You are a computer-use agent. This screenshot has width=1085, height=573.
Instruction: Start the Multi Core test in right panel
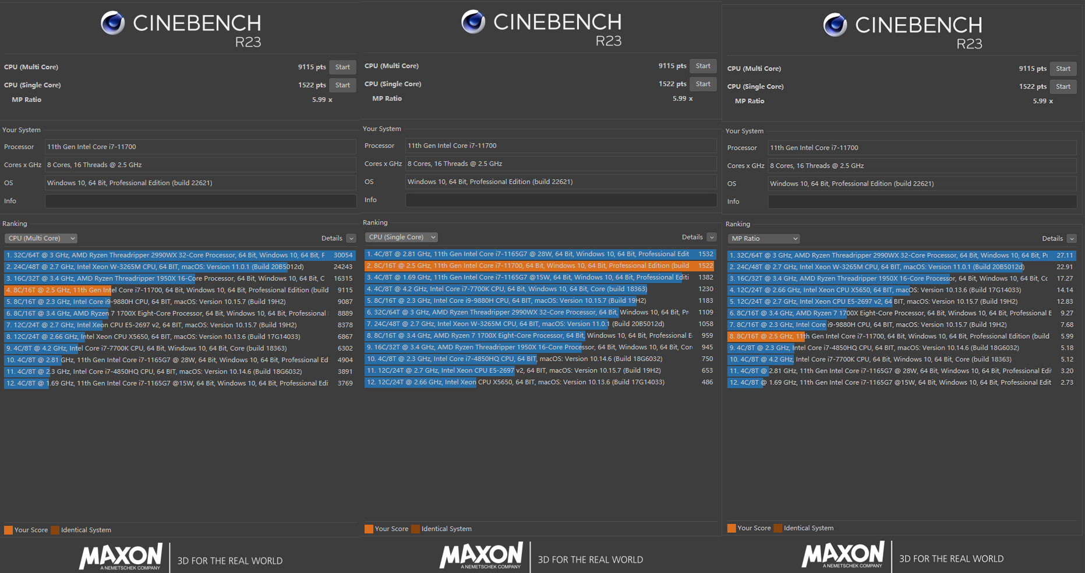tap(1063, 69)
